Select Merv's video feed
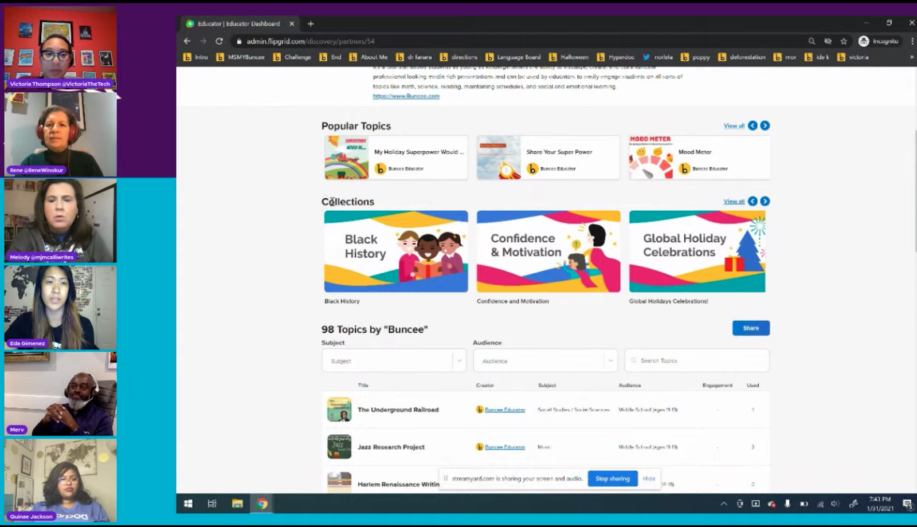The height and width of the screenshot is (527, 917). 61,394
